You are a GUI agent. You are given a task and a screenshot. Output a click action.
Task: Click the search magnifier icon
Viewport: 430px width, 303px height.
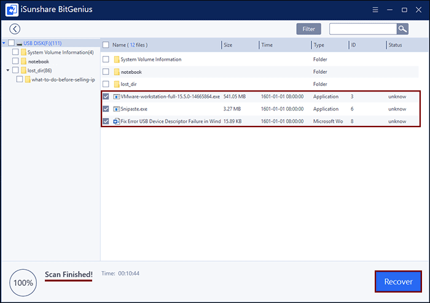pyautogui.click(x=402, y=29)
